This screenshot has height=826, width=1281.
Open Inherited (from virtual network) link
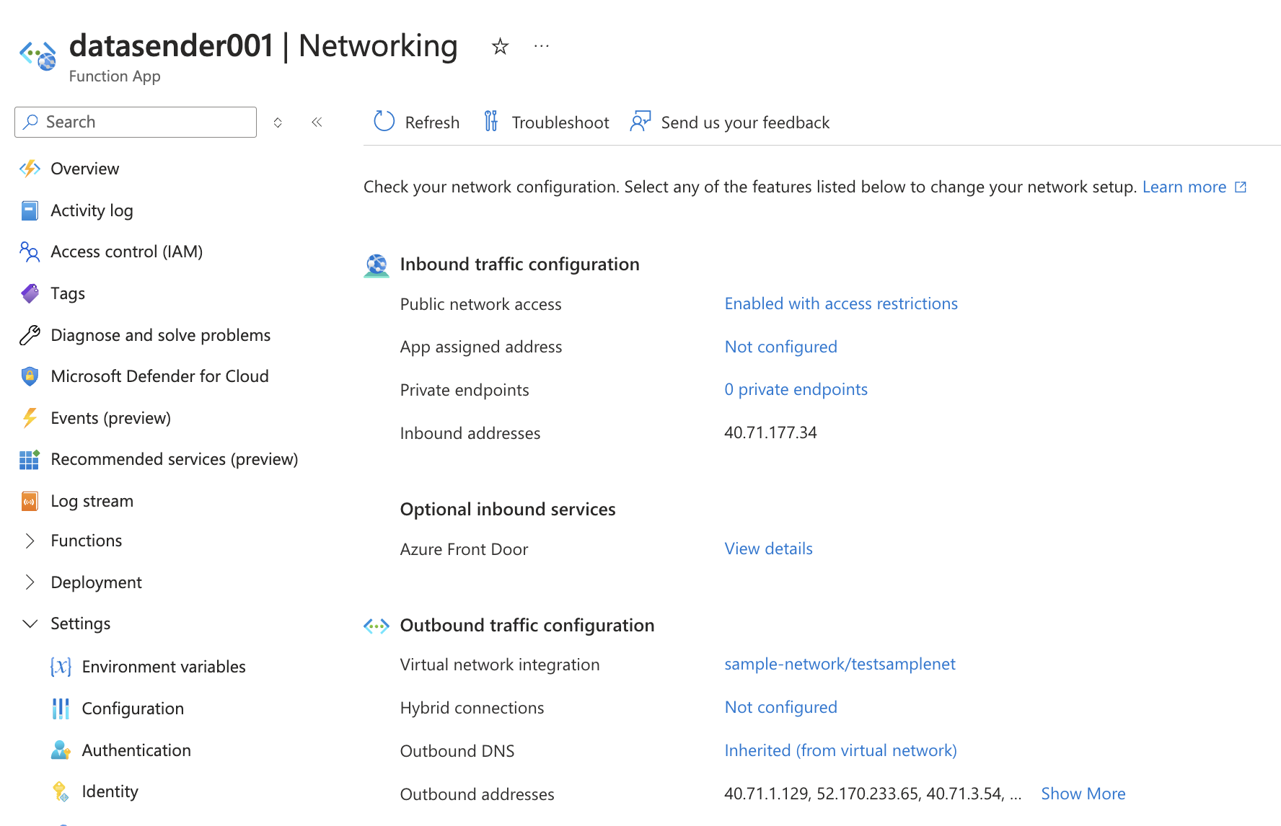click(x=840, y=750)
